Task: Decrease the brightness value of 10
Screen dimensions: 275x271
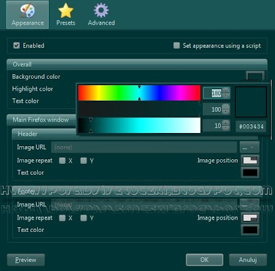Action: pyautogui.click(x=225, y=128)
